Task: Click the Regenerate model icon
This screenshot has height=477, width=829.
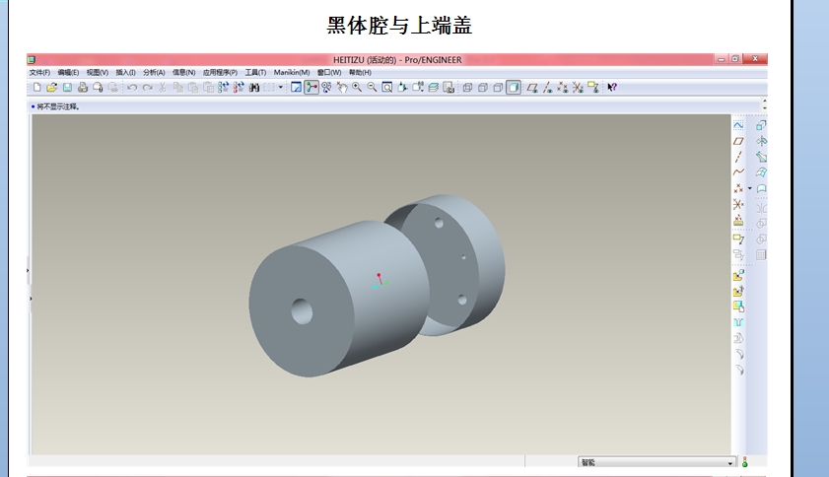Action: 223,88
